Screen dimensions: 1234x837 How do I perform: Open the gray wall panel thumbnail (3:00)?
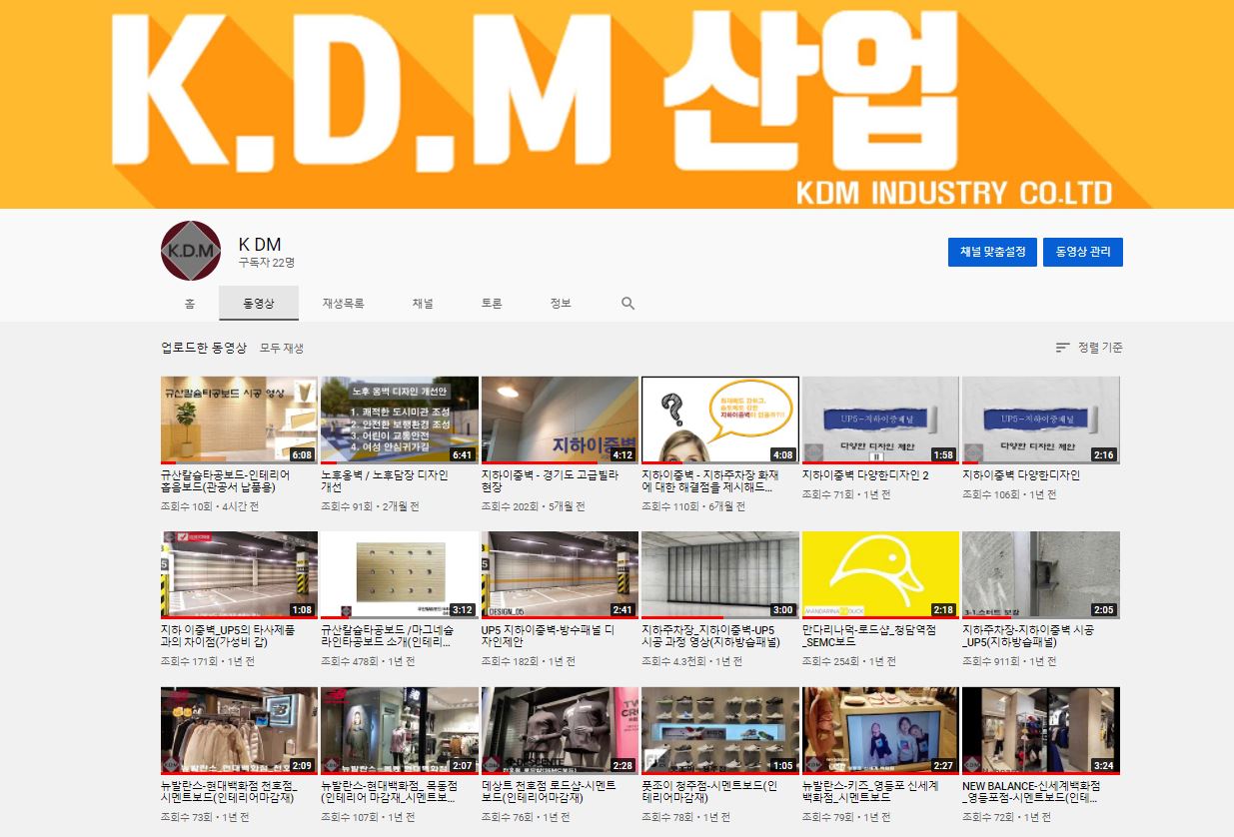[x=720, y=575]
